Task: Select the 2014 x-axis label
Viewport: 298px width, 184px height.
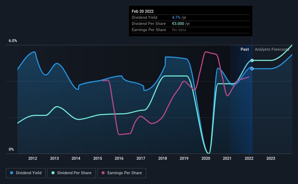Action: [76, 158]
